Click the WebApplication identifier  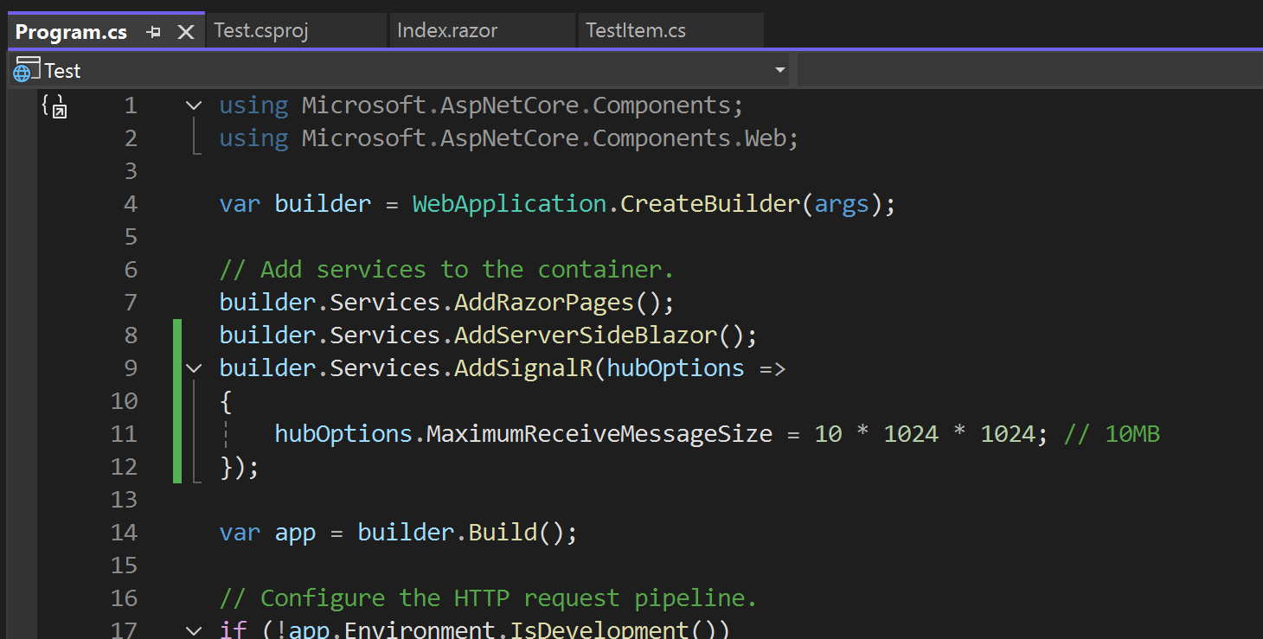click(510, 204)
